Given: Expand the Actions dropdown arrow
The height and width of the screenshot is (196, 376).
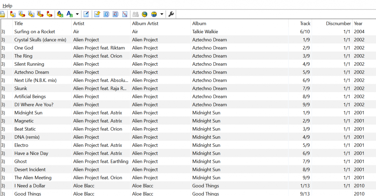Looking at the screenshot, I should [x=77, y=14].
